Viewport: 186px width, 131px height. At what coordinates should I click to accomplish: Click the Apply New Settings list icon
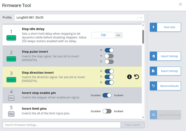pos(153,115)
